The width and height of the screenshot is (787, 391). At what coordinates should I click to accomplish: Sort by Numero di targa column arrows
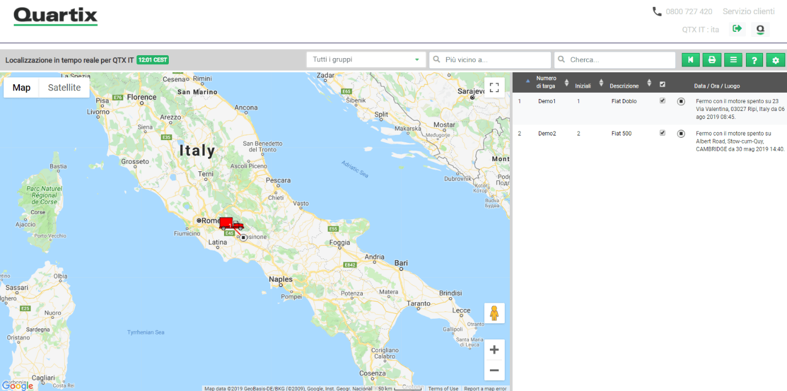566,83
